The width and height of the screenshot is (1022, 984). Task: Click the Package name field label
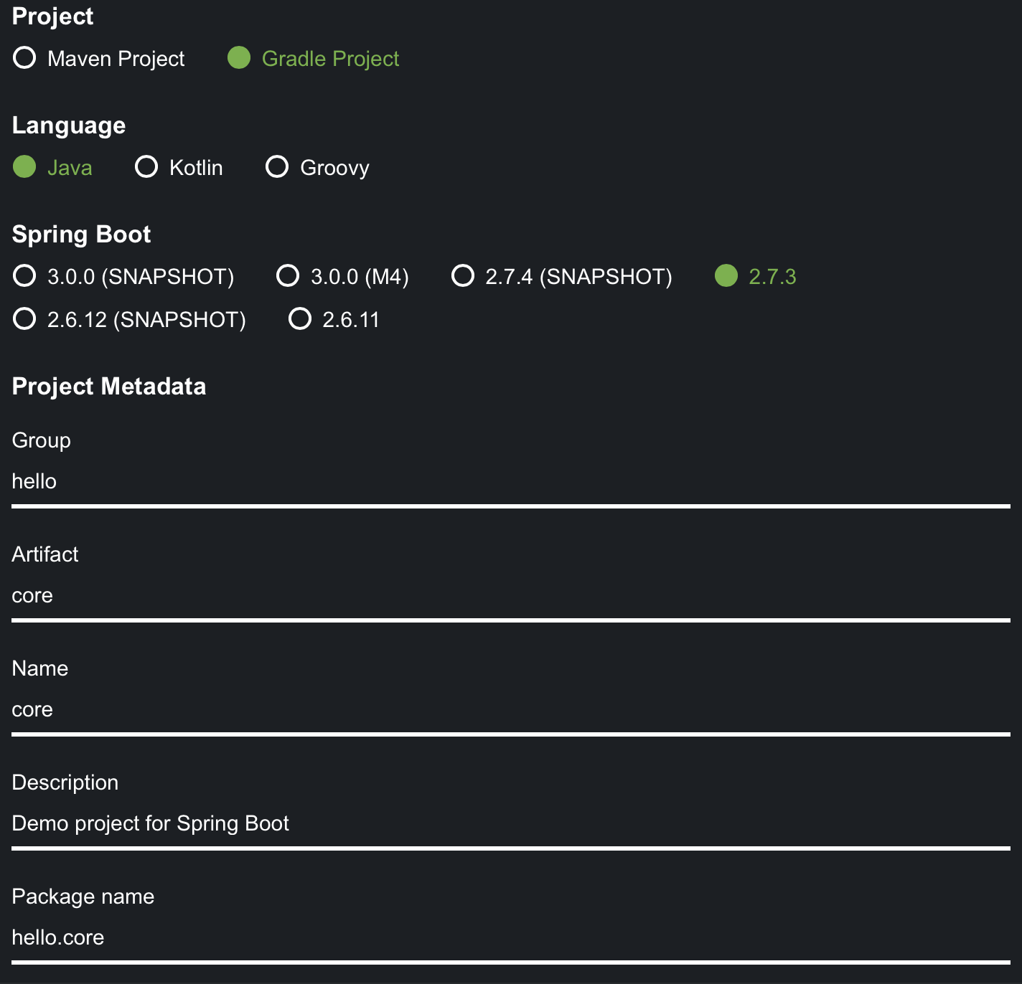83,897
